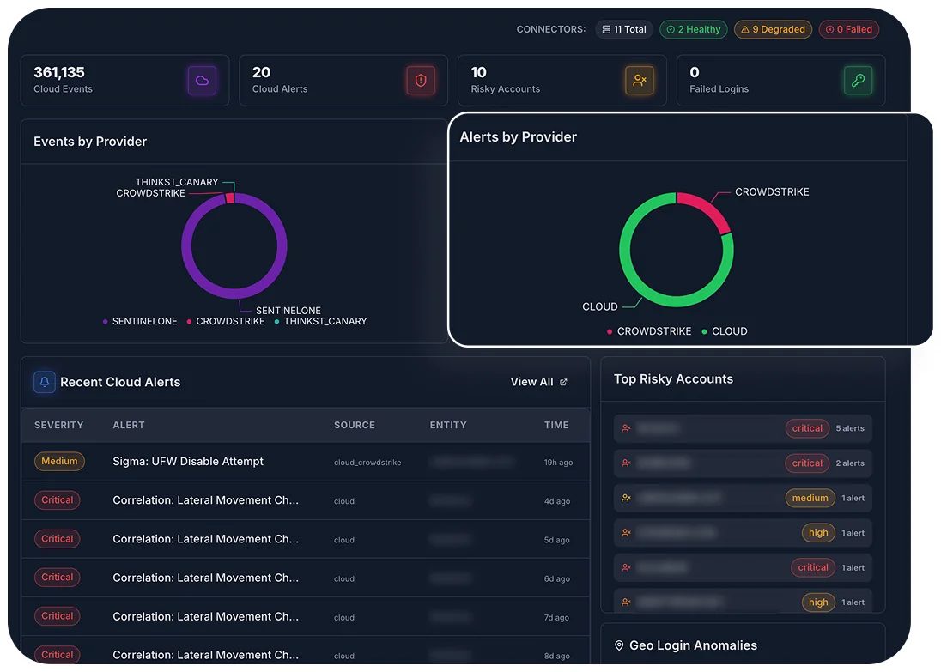Click the 11 Total connectors badge
The height and width of the screenshot is (672, 941).
click(624, 29)
